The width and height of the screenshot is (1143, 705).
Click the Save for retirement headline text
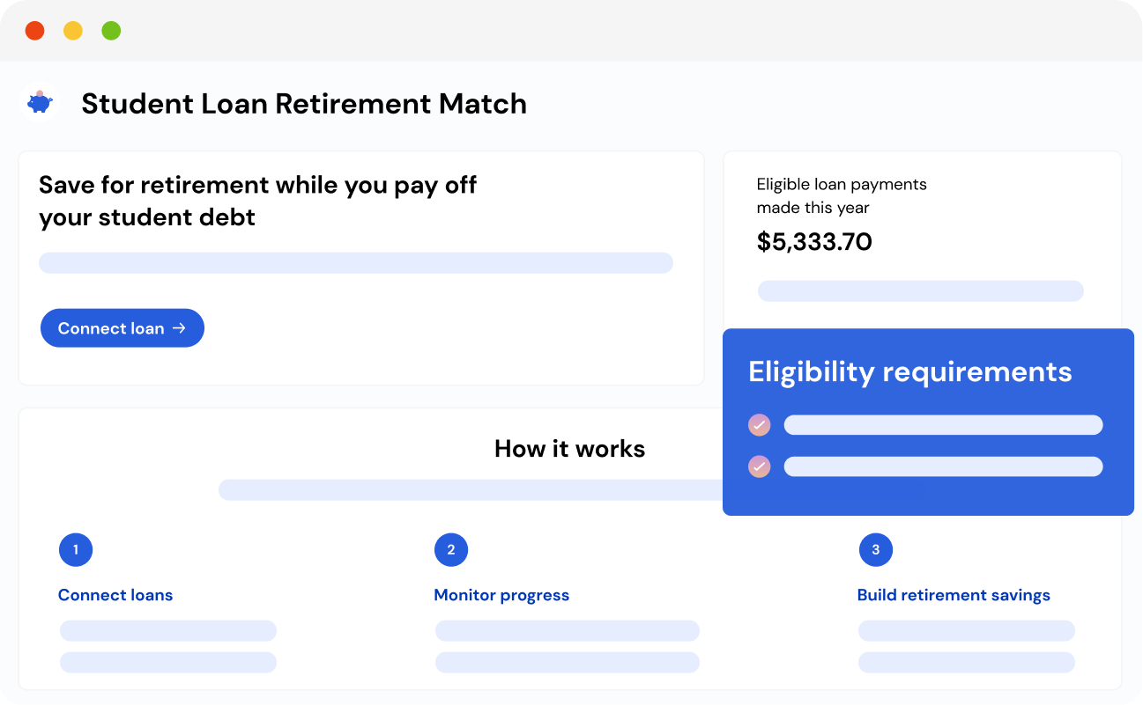257,201
